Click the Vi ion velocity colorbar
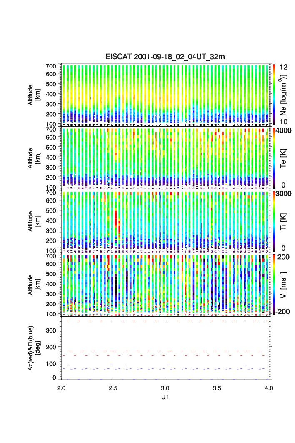Screen dimensions: 295x443 pyautogui.click(x=274, y=284)
